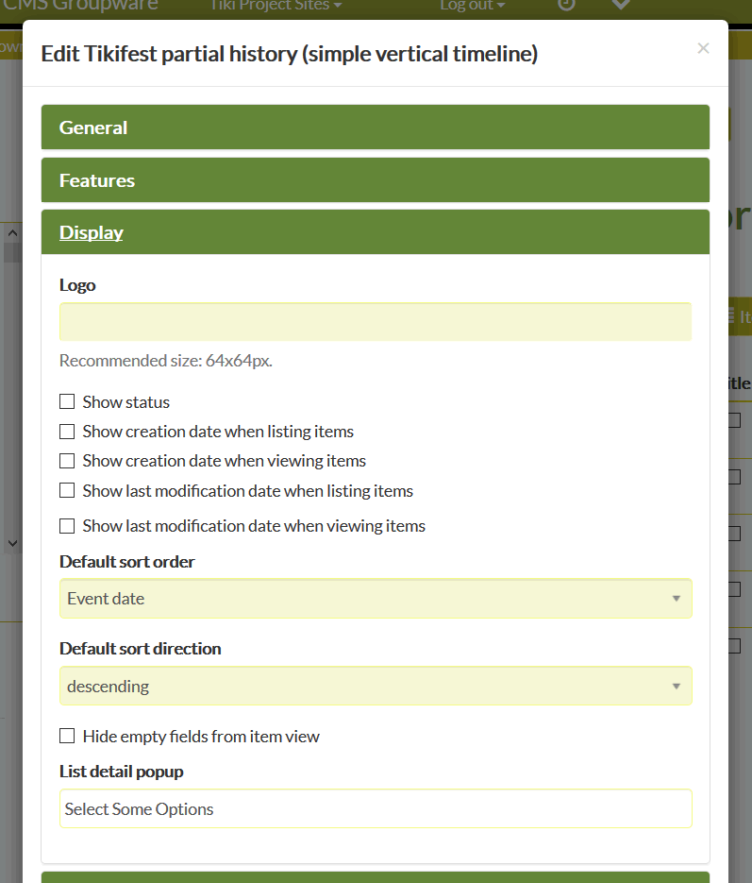Open the Log out menu
Viewport: 752px width, 883px height.
point(473,5)
